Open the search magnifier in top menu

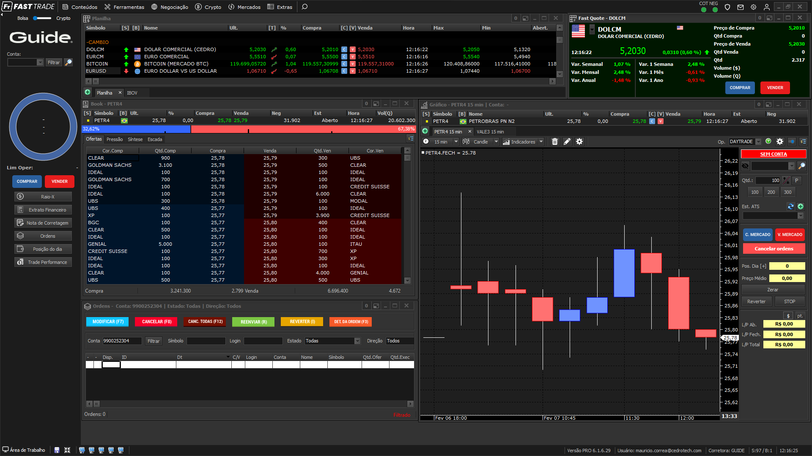pos(304,7)
